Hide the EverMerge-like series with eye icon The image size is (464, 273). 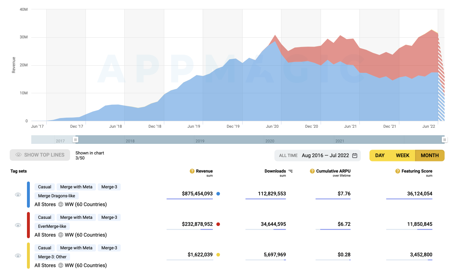tap(18, 225)
